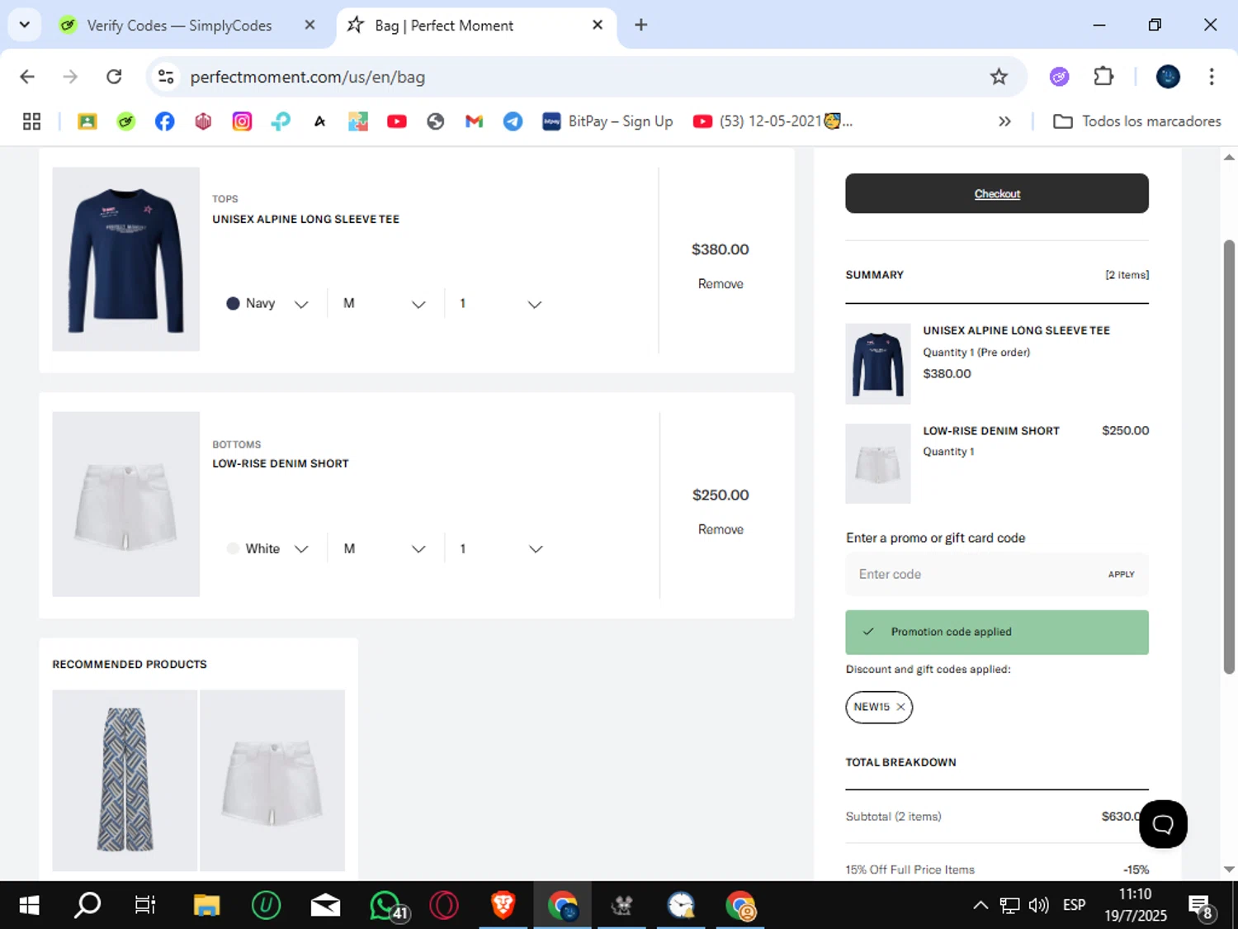1238x929 pixels.
Task: Open the browser extensions puzzle icon
Action: (x=1103, y=77)
